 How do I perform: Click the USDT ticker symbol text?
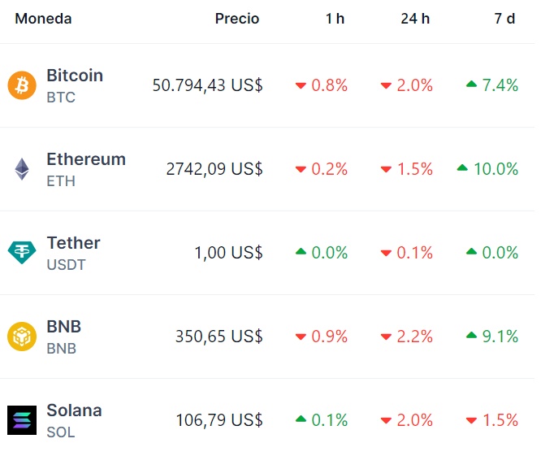point(66,265)
